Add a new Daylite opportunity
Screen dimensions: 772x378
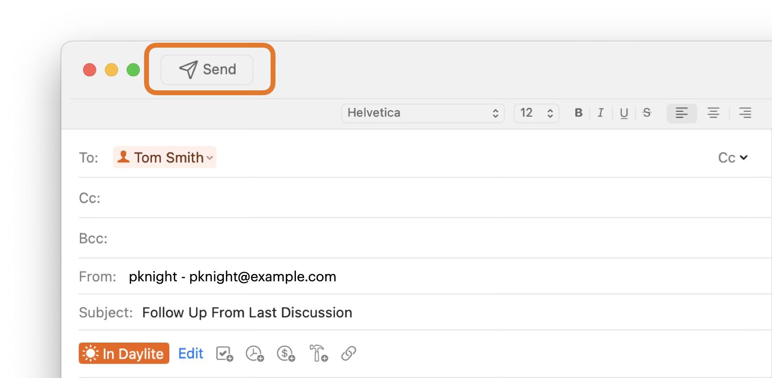pyautogui.click(x=286, y=354)
